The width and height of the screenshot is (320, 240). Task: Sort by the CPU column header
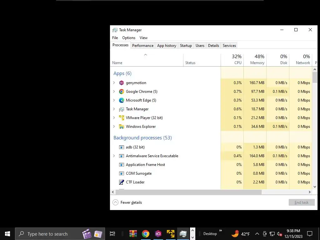click(232, 60)
